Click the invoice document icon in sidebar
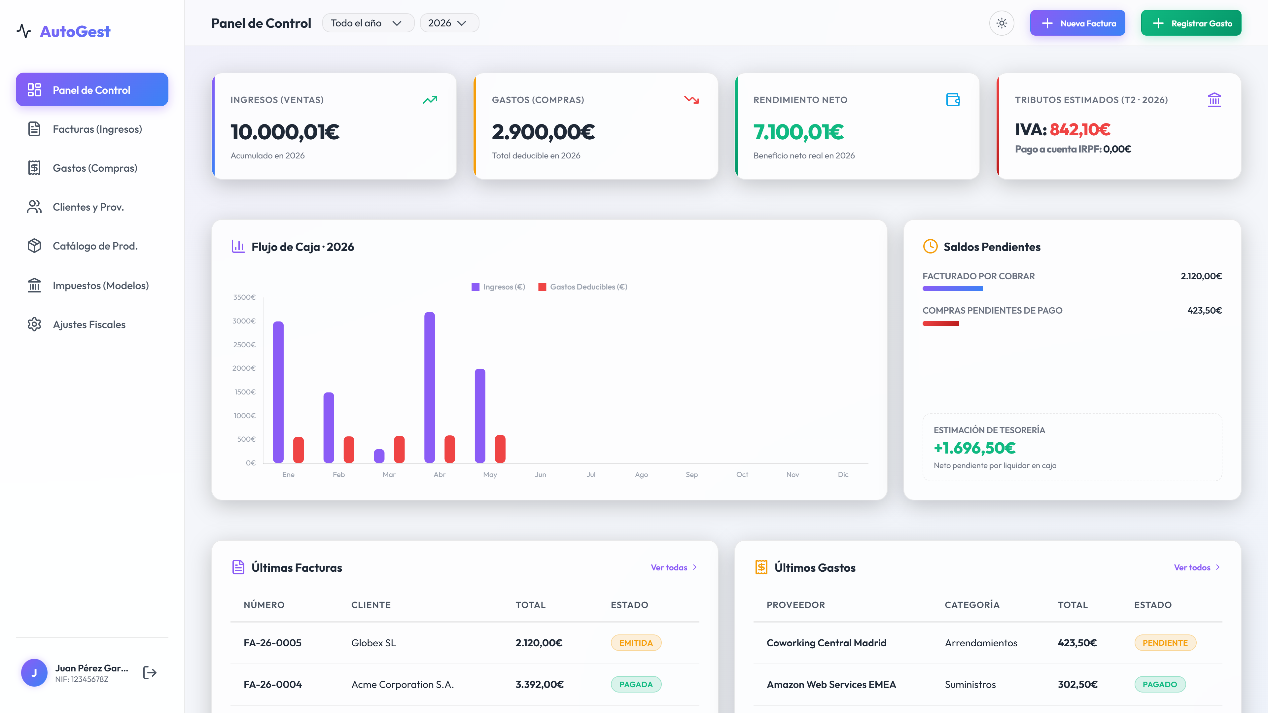The height and width of the screenshot is (713, 1268). coord(34,129)
